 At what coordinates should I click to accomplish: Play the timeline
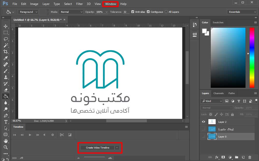pos(30,135)
